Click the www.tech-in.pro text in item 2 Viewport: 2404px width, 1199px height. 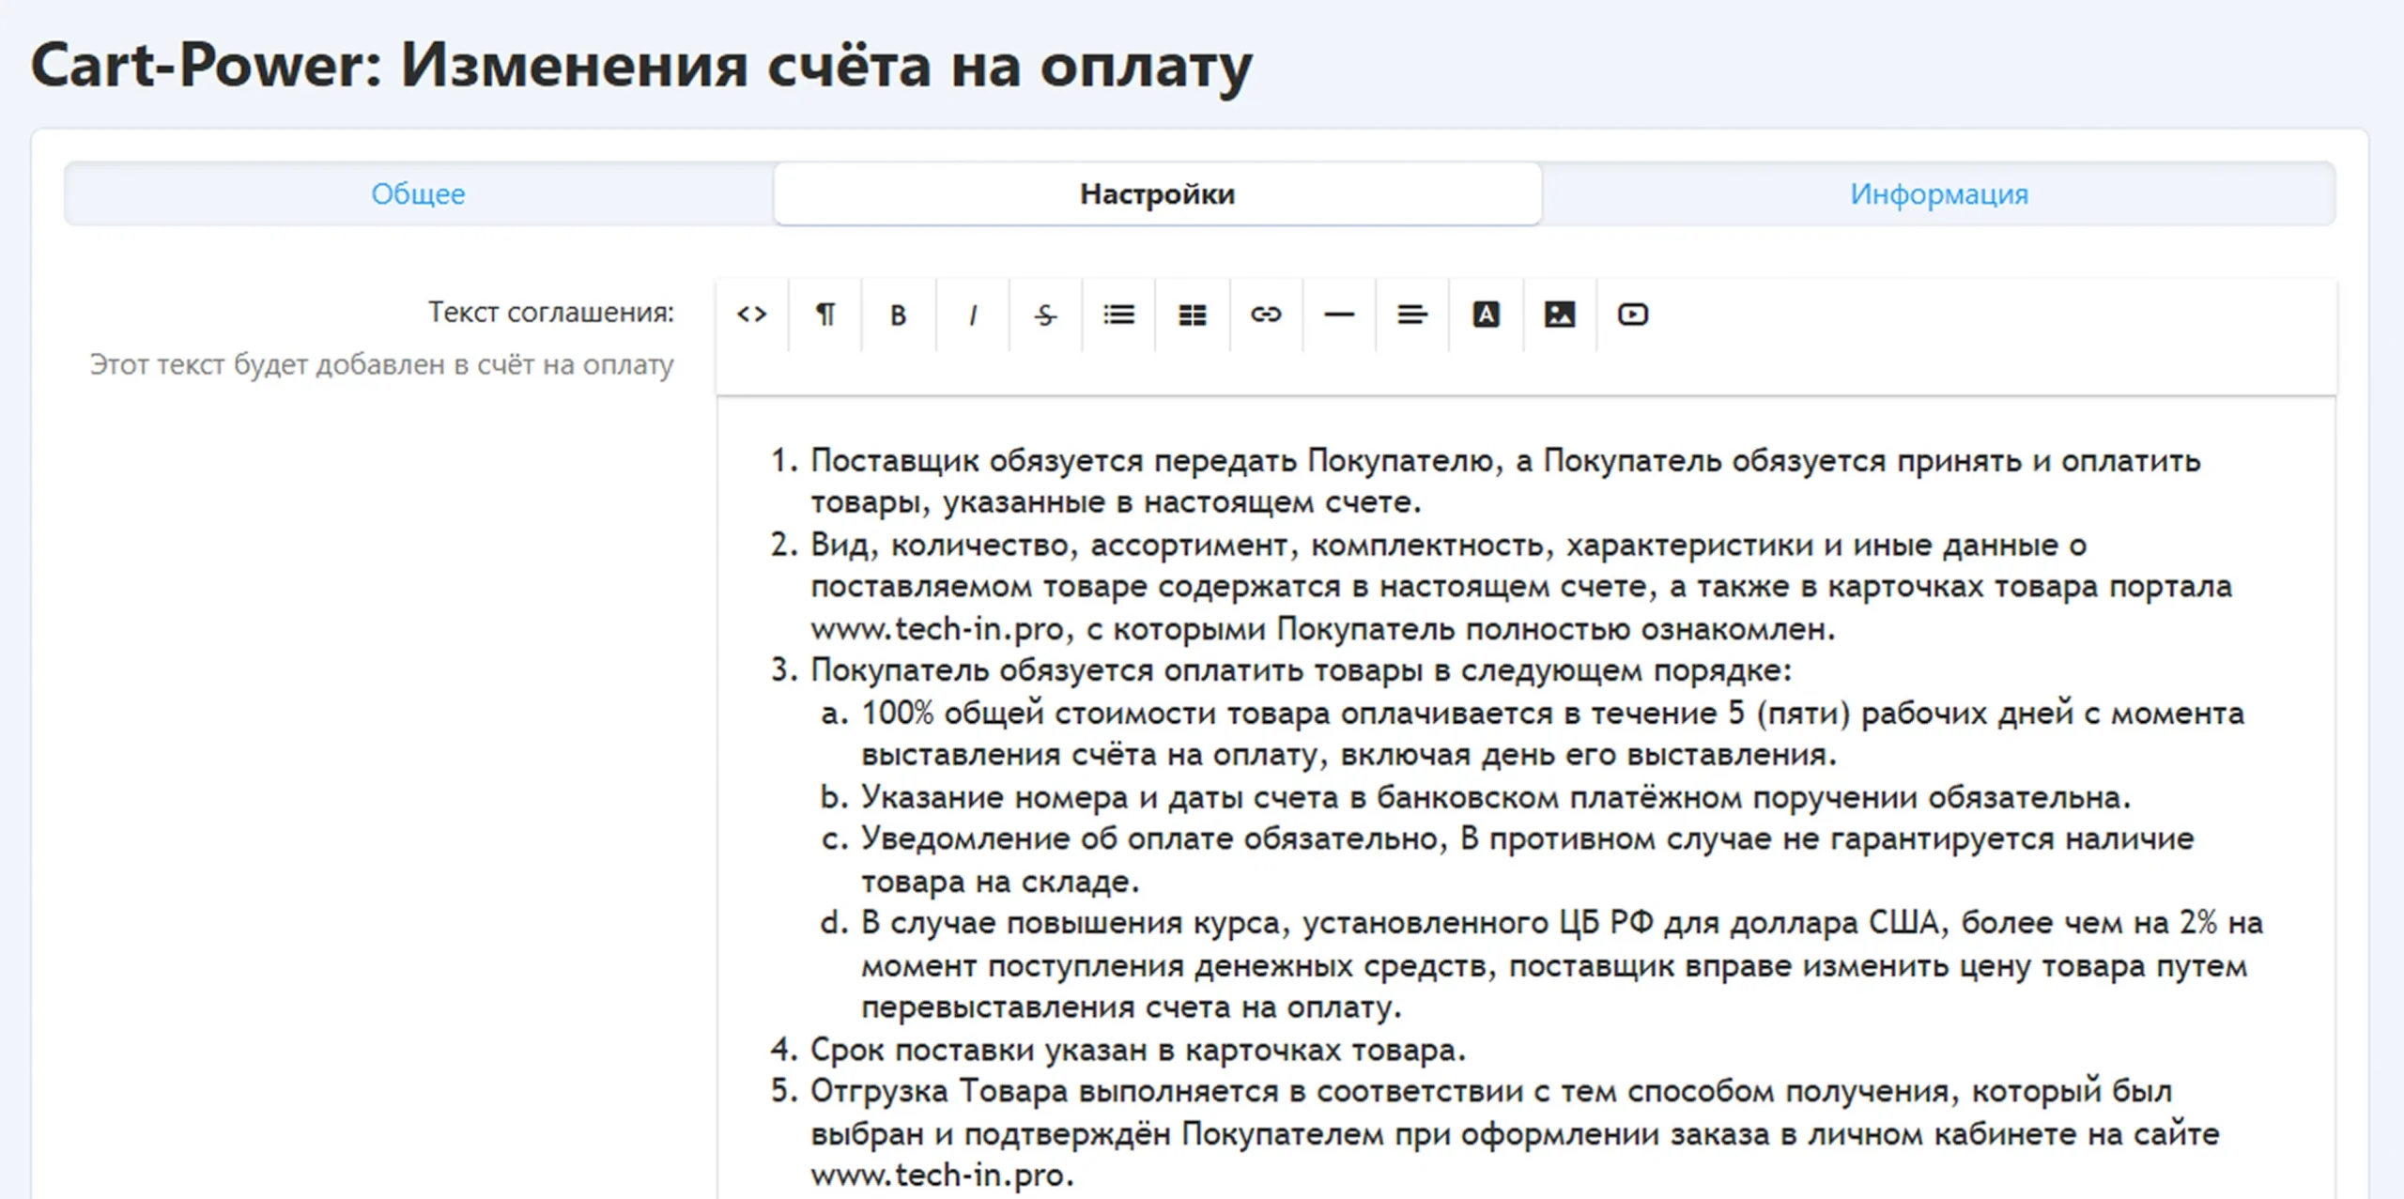tap(937, 629)
